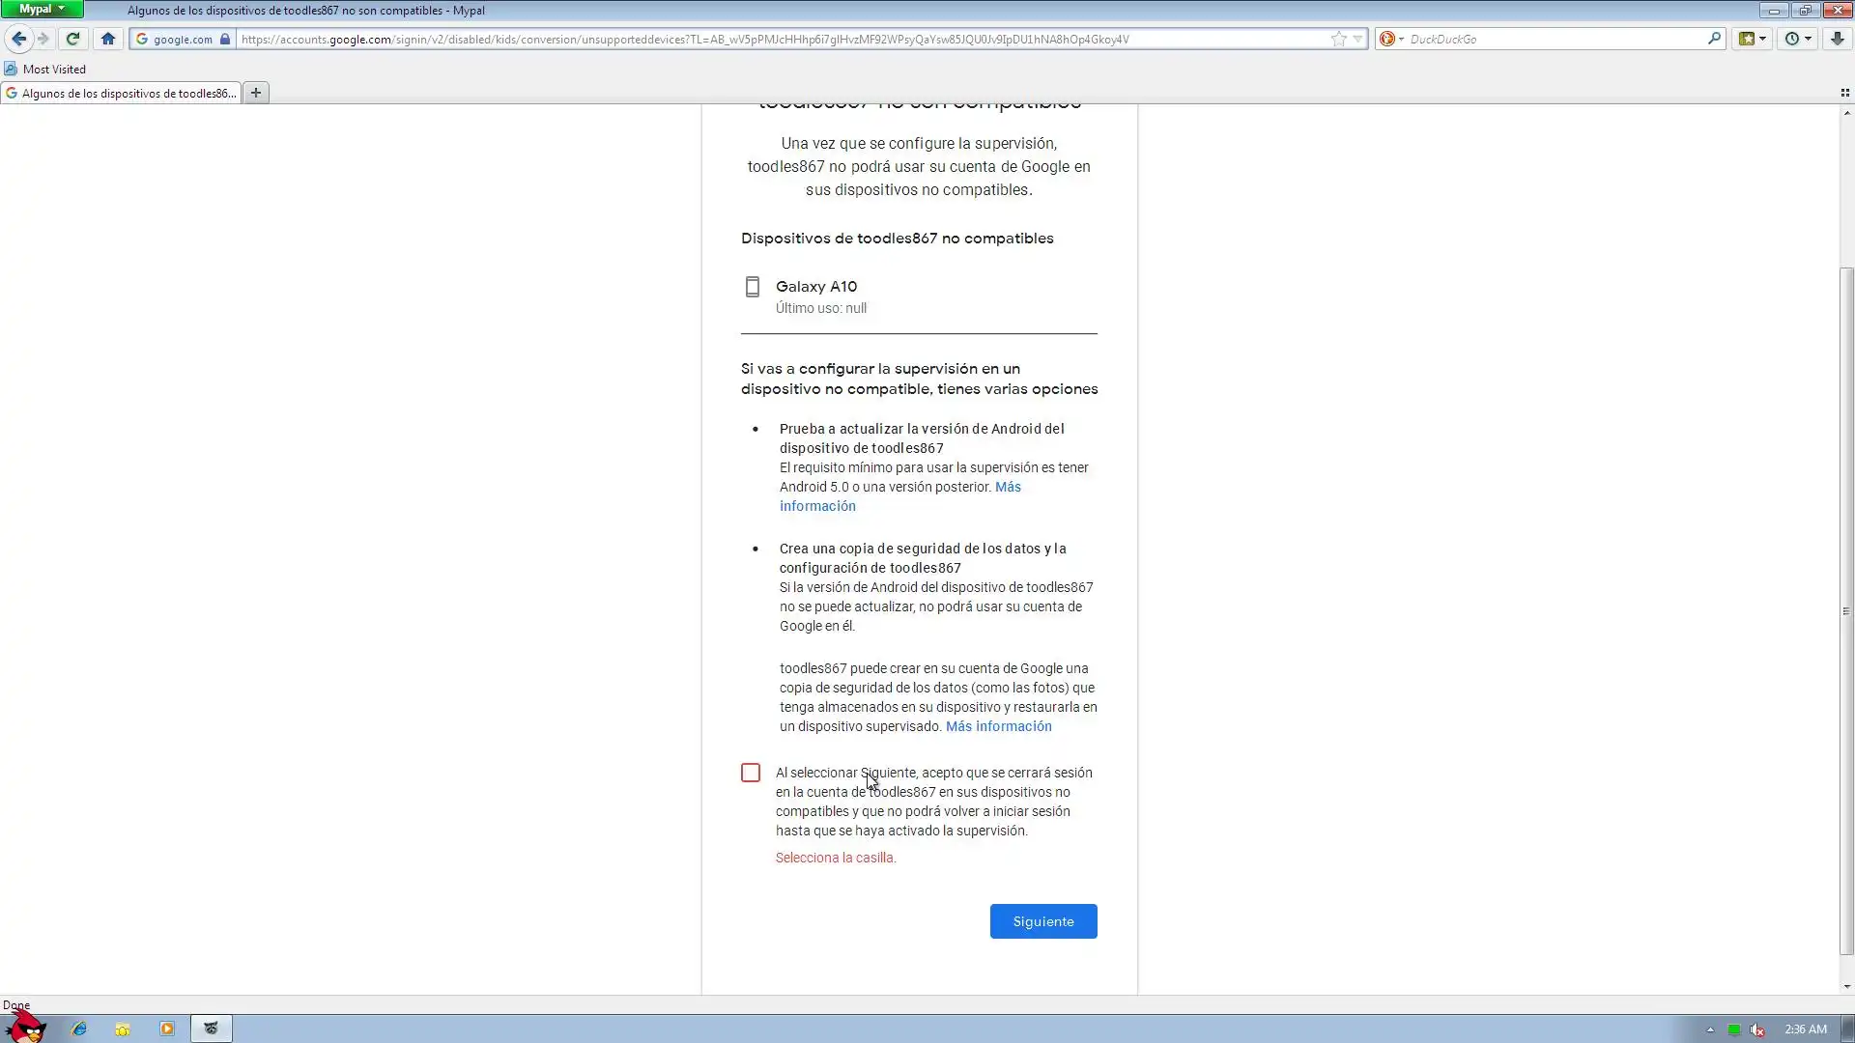
Task: Expand the DuckDuckGo search engine dropdown
Action: [1391, 39]
